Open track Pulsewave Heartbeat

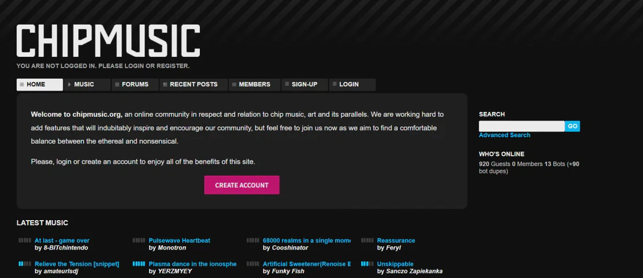(x=179, y=241)
